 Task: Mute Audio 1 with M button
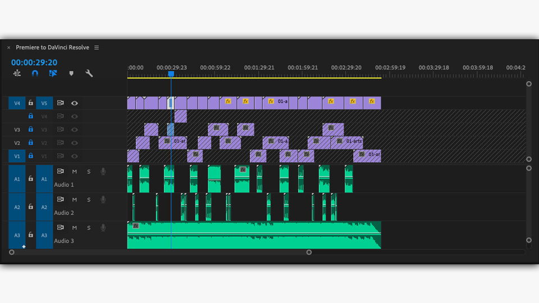74,172
